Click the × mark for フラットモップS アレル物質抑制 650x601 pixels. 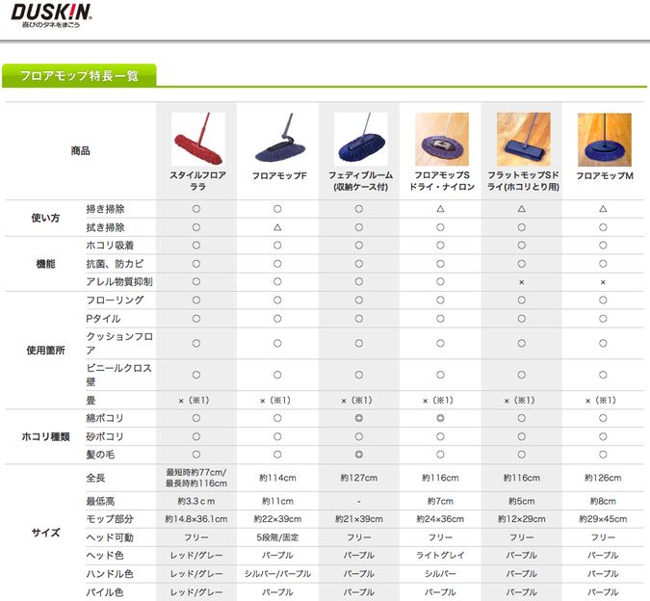(522, 282)
